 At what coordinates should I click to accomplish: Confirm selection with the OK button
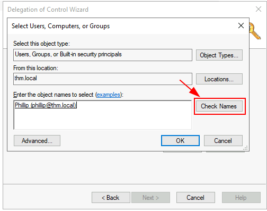point(180,141)
